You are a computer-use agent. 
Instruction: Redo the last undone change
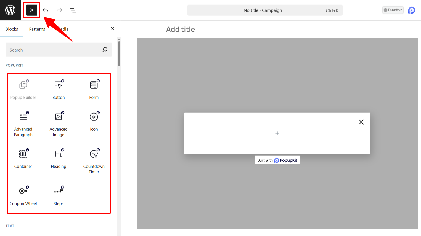pos(59,10)
